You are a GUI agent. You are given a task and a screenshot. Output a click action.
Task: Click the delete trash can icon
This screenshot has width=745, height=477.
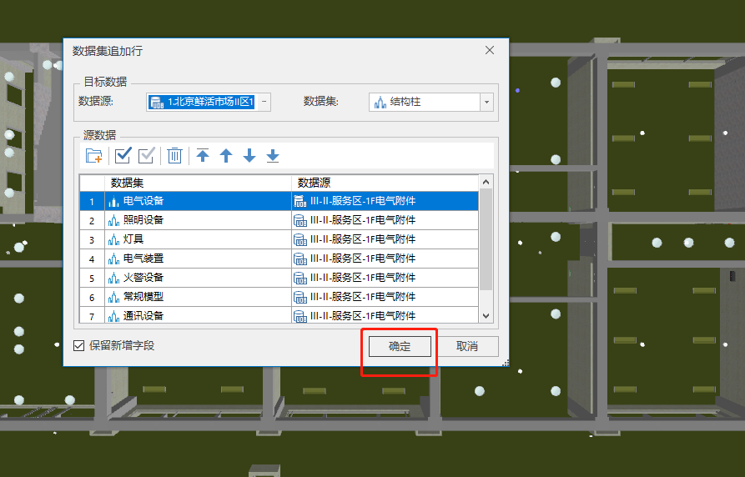[x=174, y=155]
